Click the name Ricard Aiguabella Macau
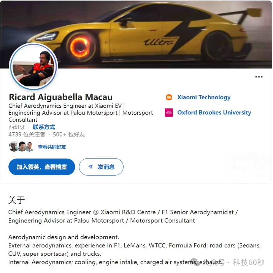This screenshot has height=273, width=273. coord(61,97)
